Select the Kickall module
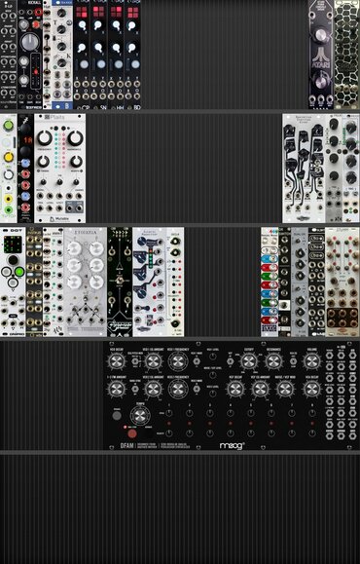 pyautogui.click(x=30, y=55)
